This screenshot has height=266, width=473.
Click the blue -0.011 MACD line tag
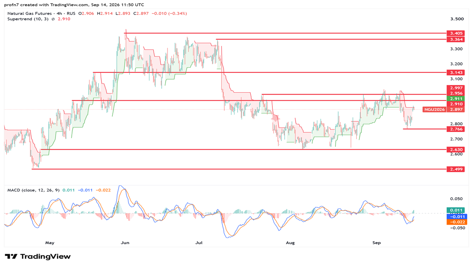(x=455, y=216)
